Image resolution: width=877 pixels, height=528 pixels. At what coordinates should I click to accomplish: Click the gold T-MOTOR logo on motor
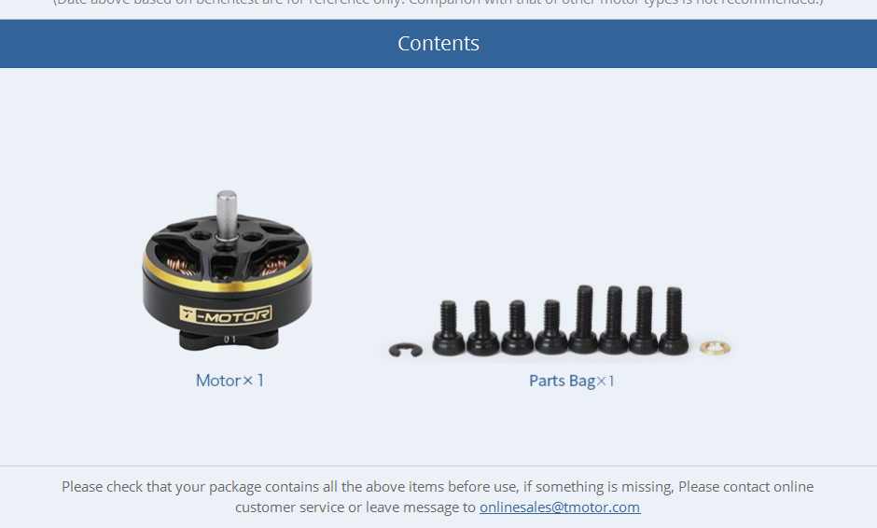pos(226,315)
